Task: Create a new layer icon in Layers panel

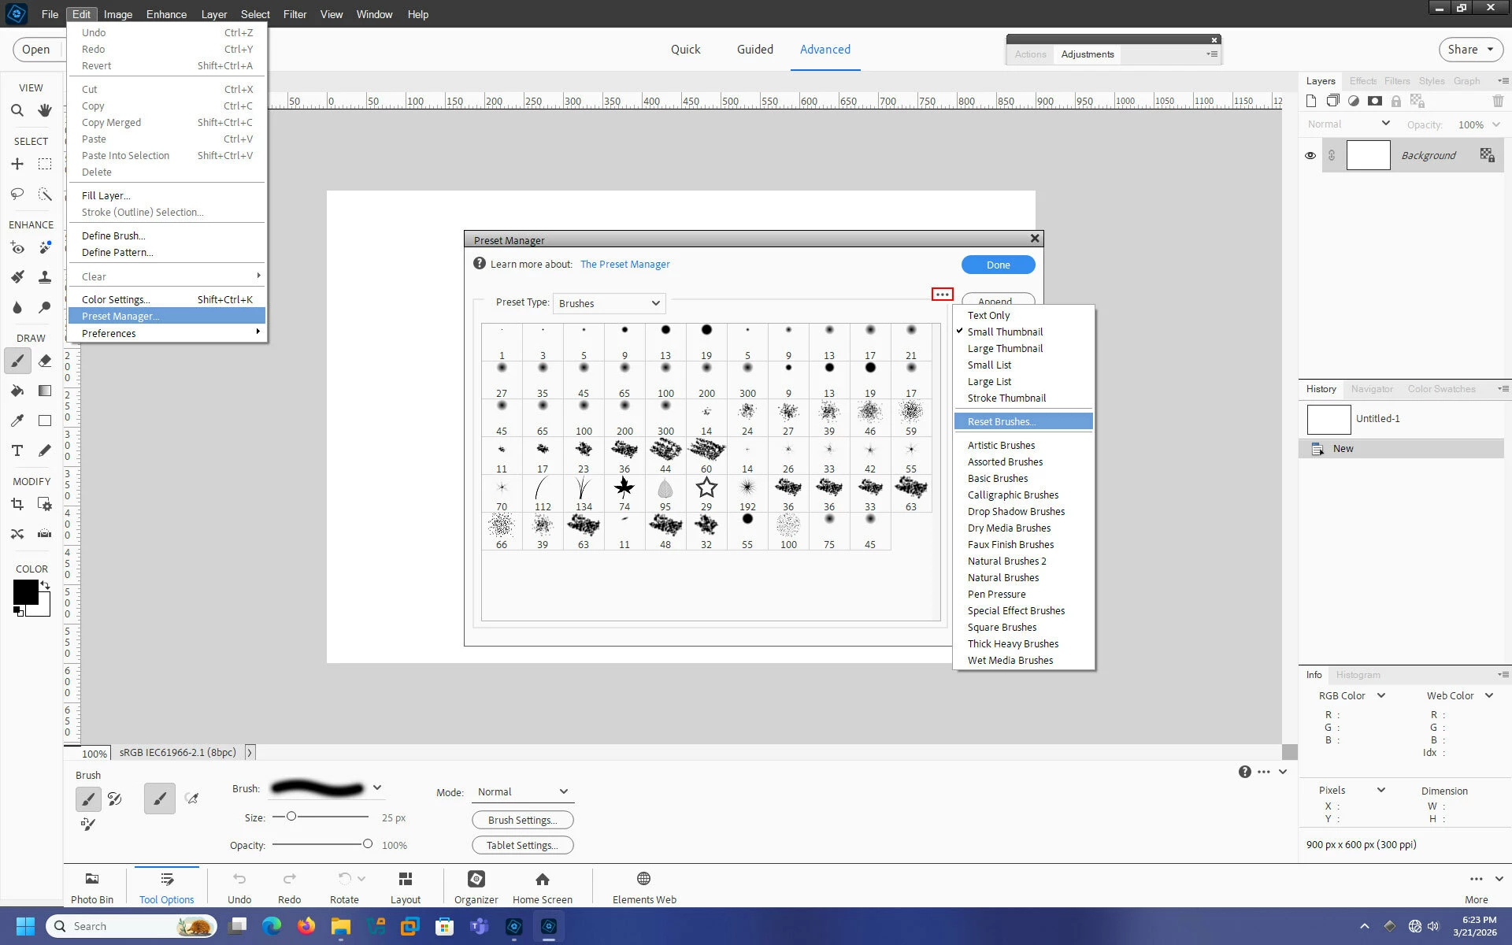Action: (x=1311, y=101)
